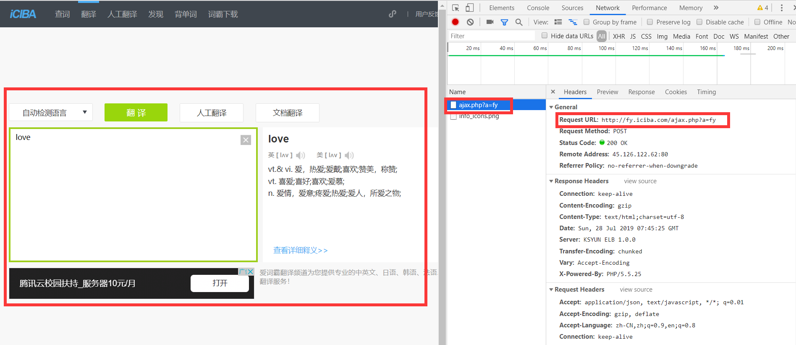This screenshot has height=345, width=796.
Task: Play the British pronunciation audio
Action: (x=300, y=155)
